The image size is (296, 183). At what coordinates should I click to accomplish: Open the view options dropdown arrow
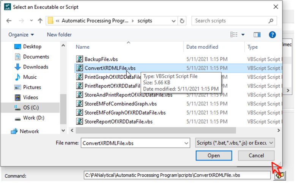(x=243, y=35)
